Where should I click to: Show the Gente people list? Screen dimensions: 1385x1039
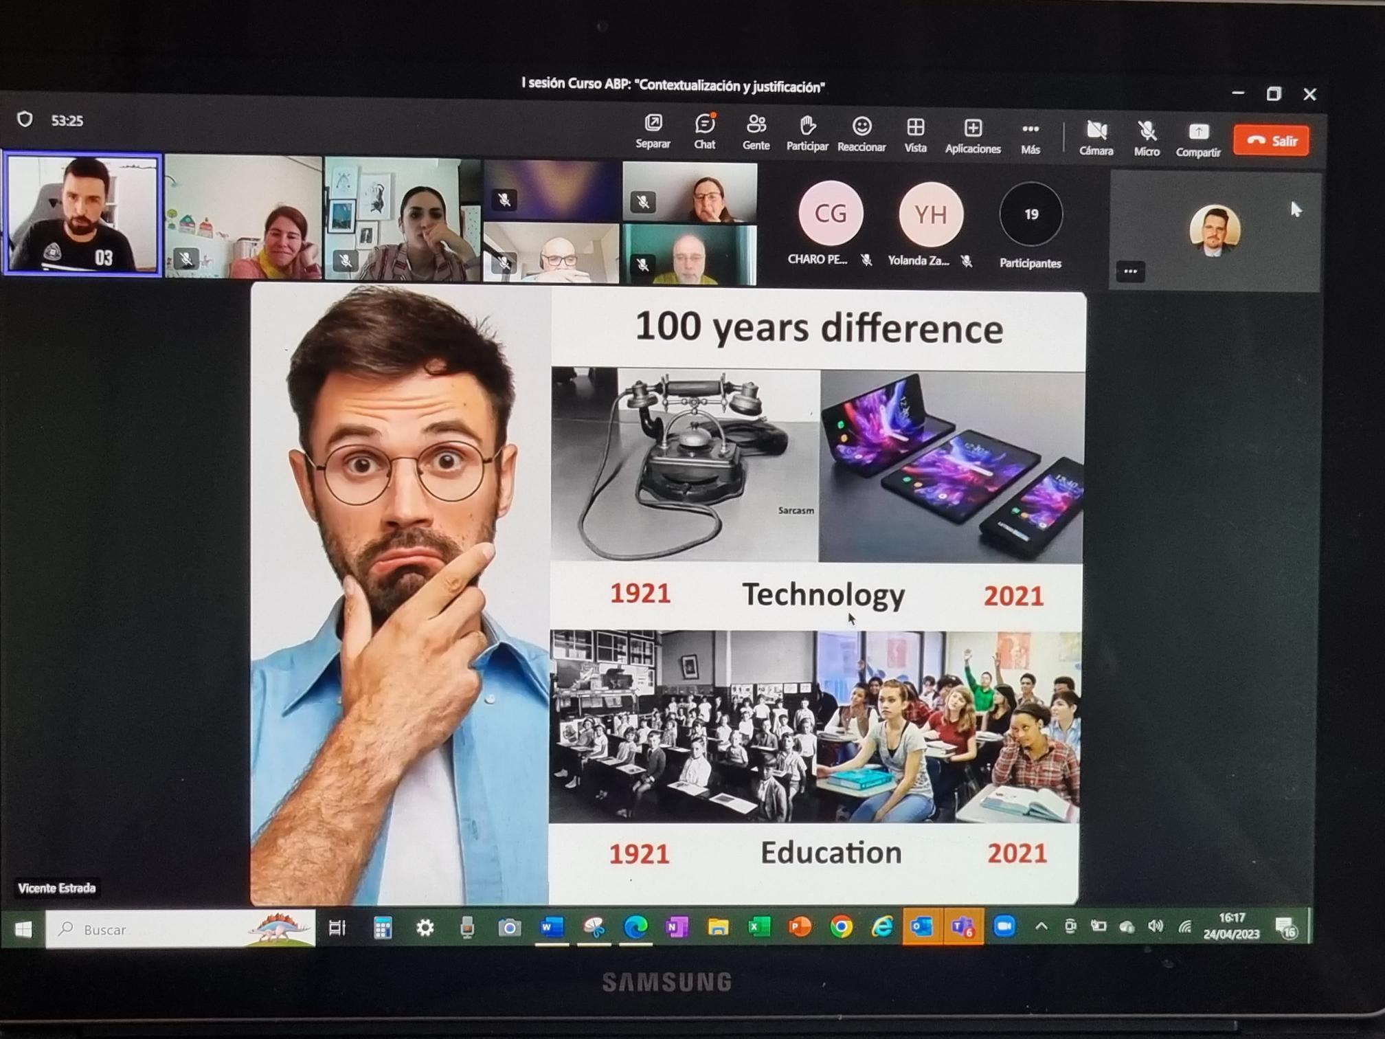756,133
